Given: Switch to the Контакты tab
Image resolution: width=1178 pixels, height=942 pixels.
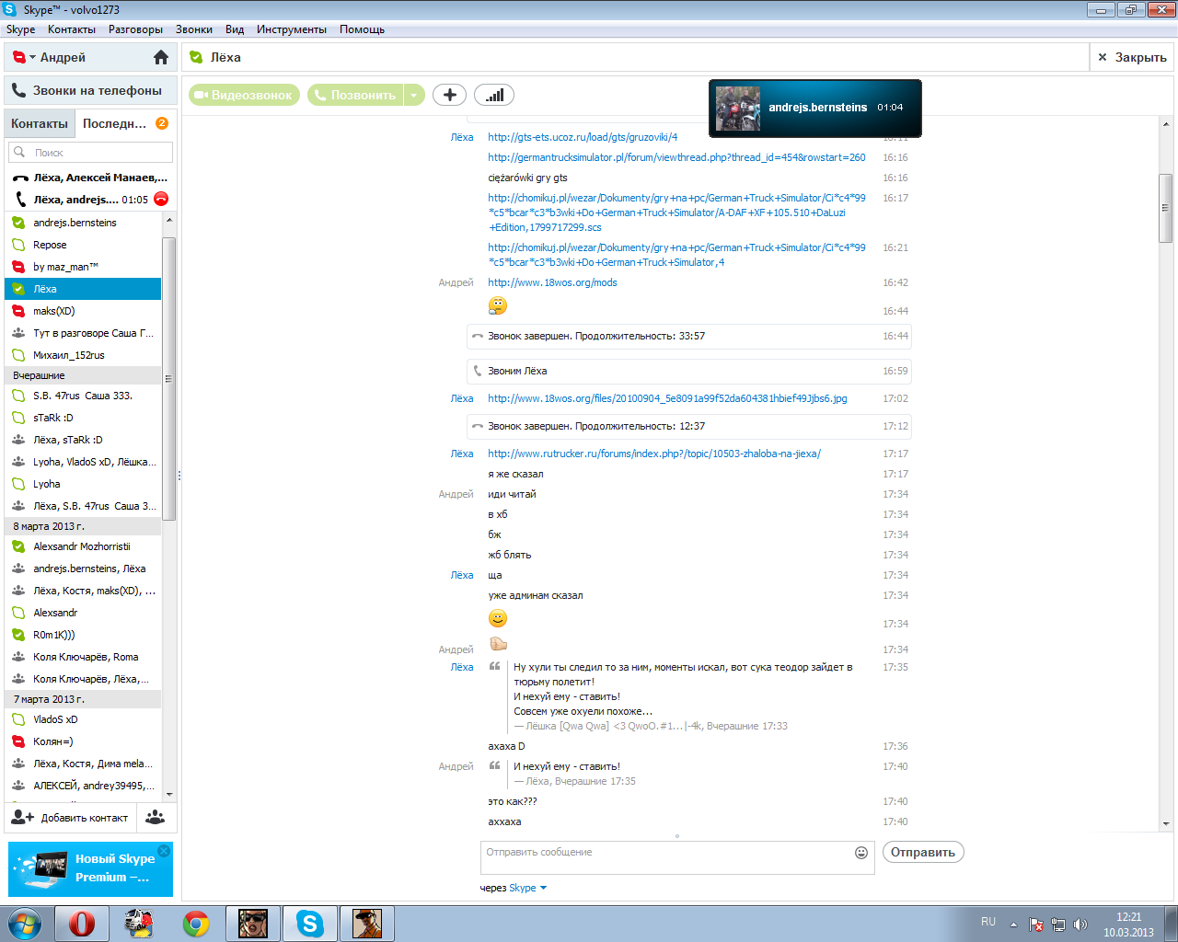Looking at the screenshot, I should pyautogui.click(x=40, y=123).
